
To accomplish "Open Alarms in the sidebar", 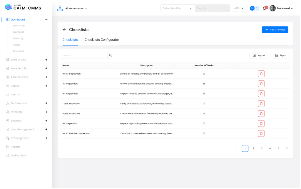I will click(15, 95).
